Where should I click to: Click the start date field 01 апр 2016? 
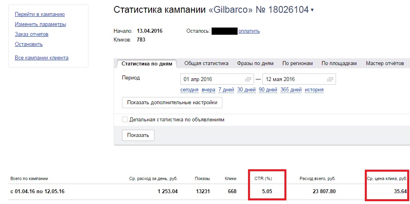point(217,79)
